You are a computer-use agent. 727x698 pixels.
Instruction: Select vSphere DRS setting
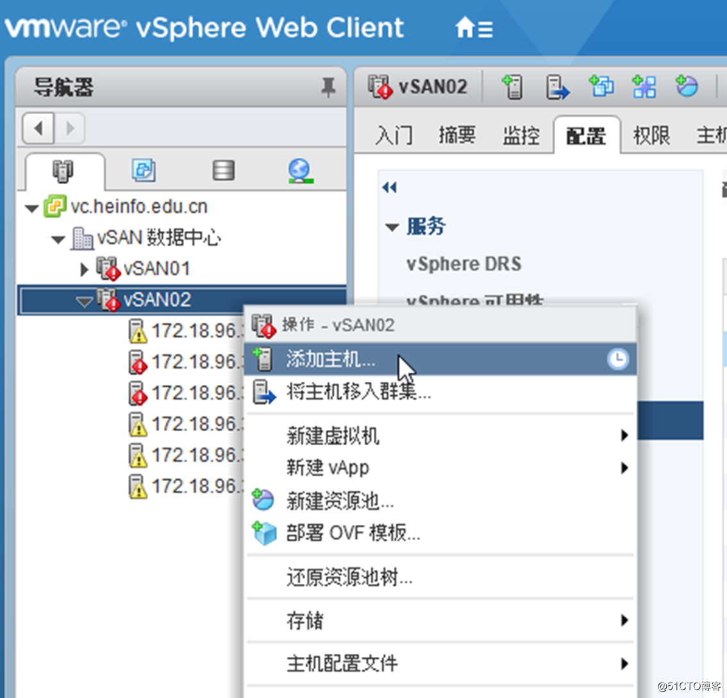coord(464,264)
